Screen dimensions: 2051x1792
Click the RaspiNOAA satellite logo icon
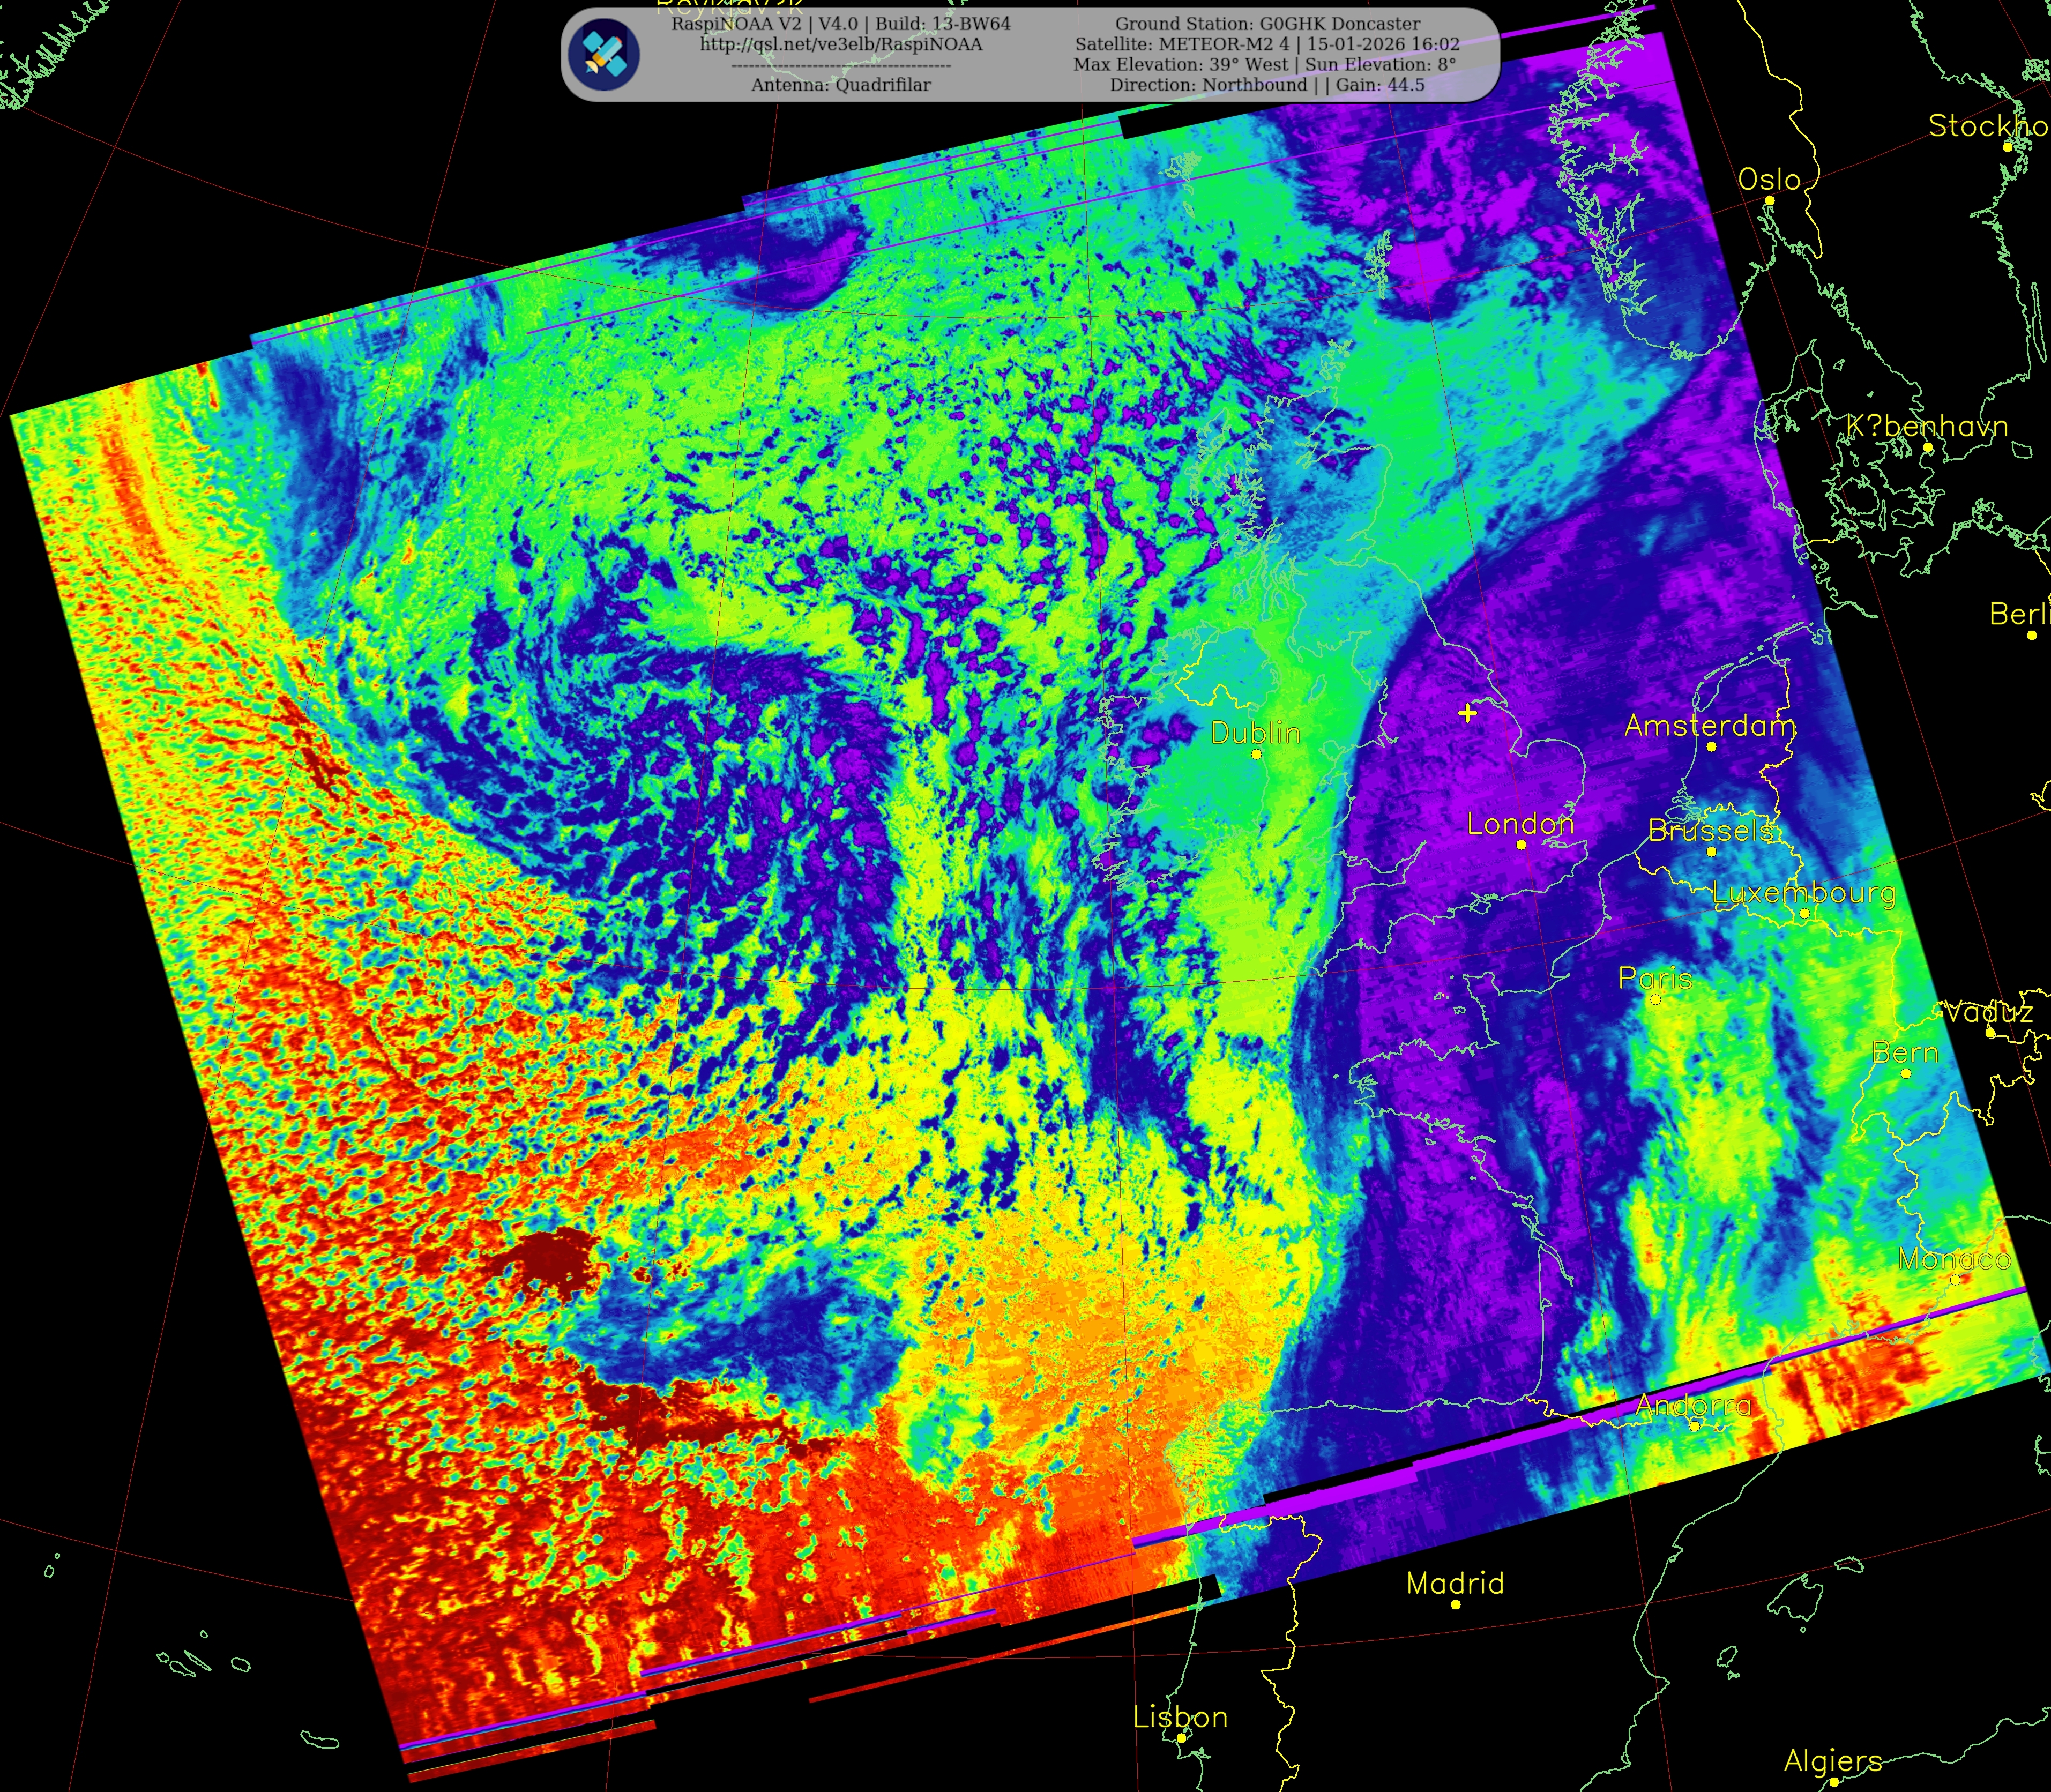[x=604, y=54]
